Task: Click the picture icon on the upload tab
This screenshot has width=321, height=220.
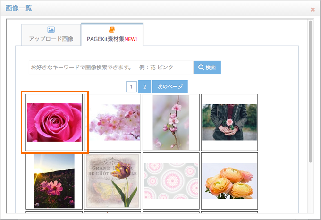Action: [51, 30]
